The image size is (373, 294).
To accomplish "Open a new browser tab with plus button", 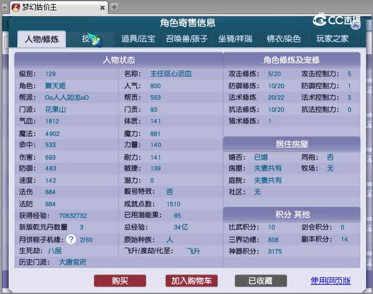I will (x=114, y=7).
